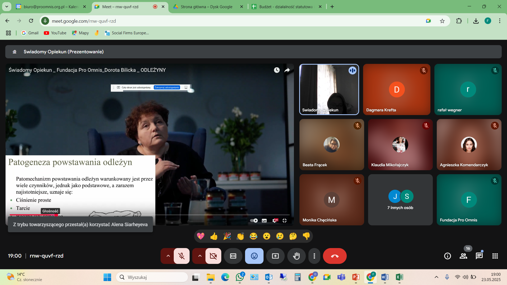Expand audio settings arrow beside microphone
Image resolution: width=507 pixels, height=285 pixels.
[x=168, y=256]
